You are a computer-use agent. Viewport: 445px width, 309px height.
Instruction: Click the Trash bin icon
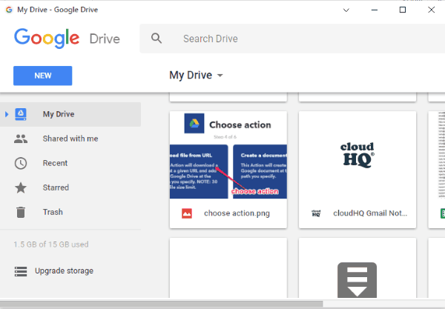click(x=22, y=212)
